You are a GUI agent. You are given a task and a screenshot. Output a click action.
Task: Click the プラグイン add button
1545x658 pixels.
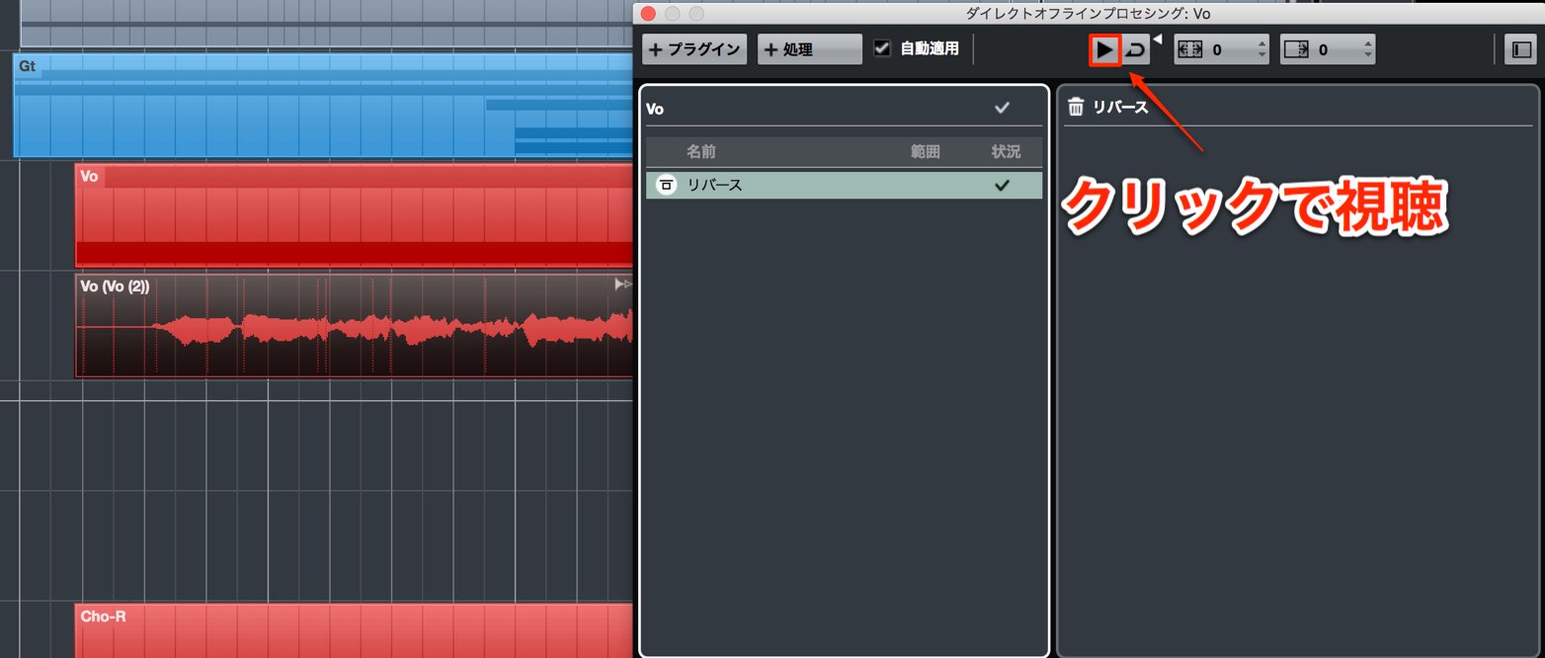click(694, 49)
